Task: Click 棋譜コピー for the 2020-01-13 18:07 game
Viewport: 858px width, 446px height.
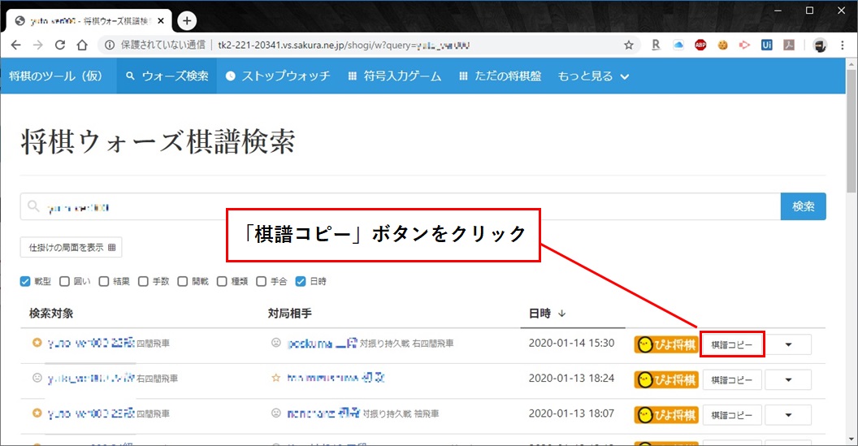Action: click(732, 415)
